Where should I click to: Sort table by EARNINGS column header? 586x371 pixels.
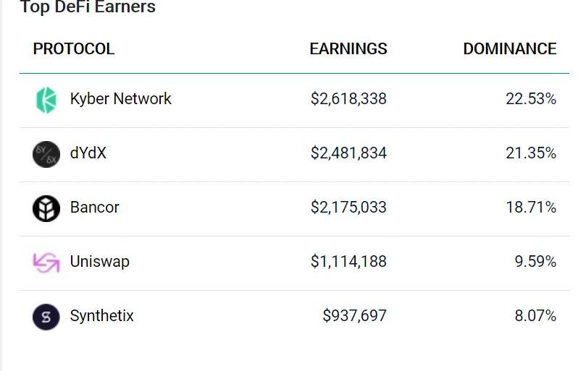[x=348, y=49]
